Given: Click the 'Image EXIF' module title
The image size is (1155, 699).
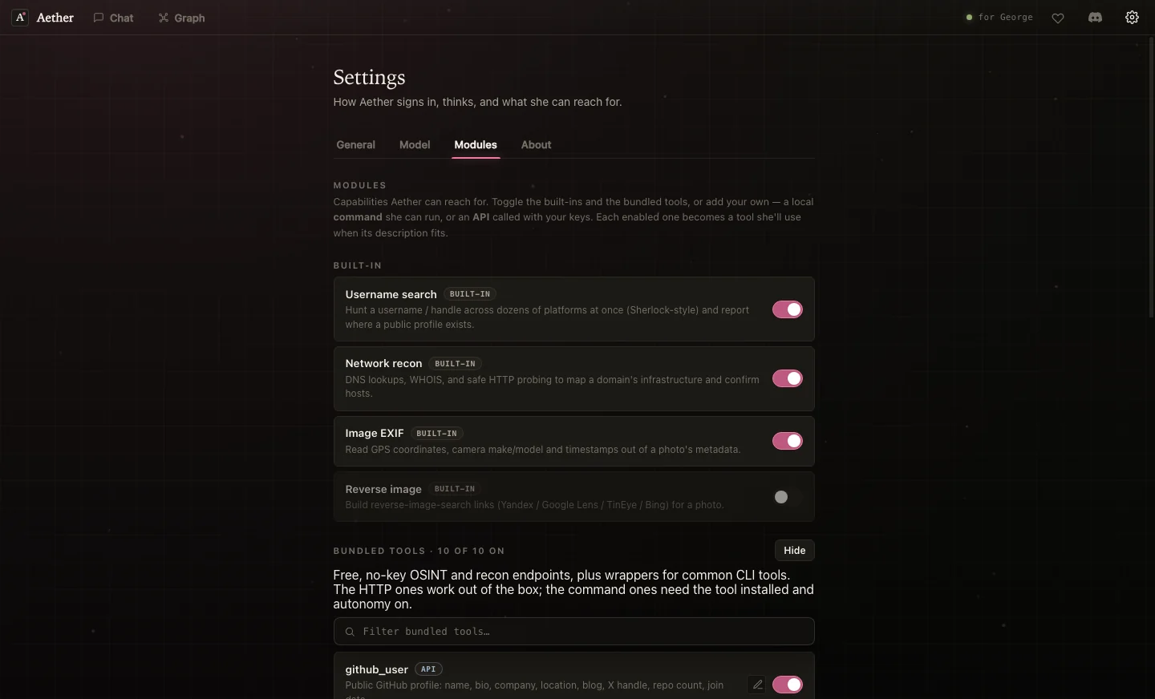Looking at the screenshot, I should tap(375, 433).
